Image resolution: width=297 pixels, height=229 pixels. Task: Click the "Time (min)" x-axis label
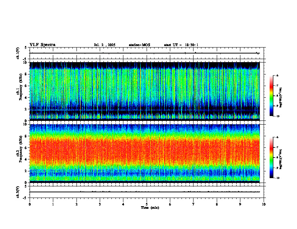tap(150, 208)
